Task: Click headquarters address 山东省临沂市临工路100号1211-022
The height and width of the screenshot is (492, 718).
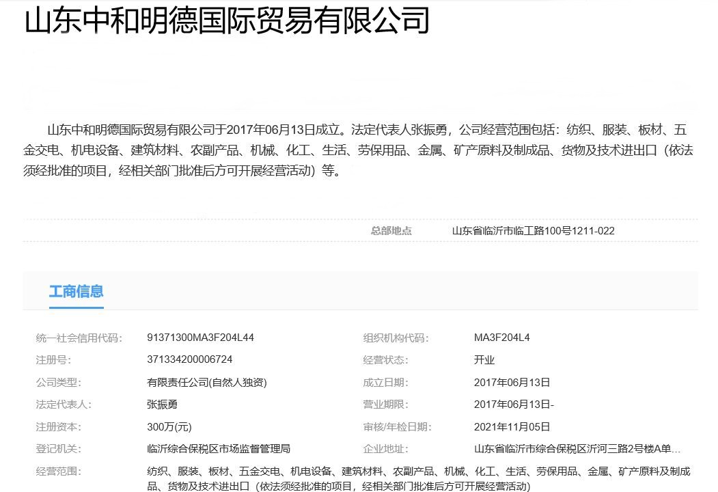Action: 533,230
